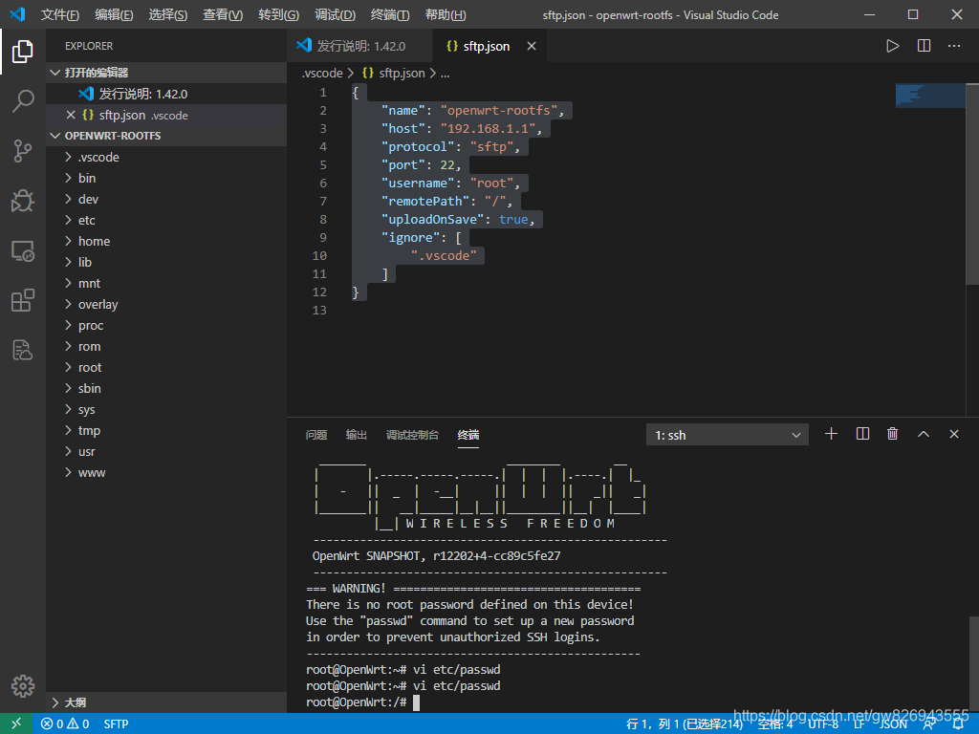
Task: Open the Remote Explorer icon
Action: tap(23, 250)
